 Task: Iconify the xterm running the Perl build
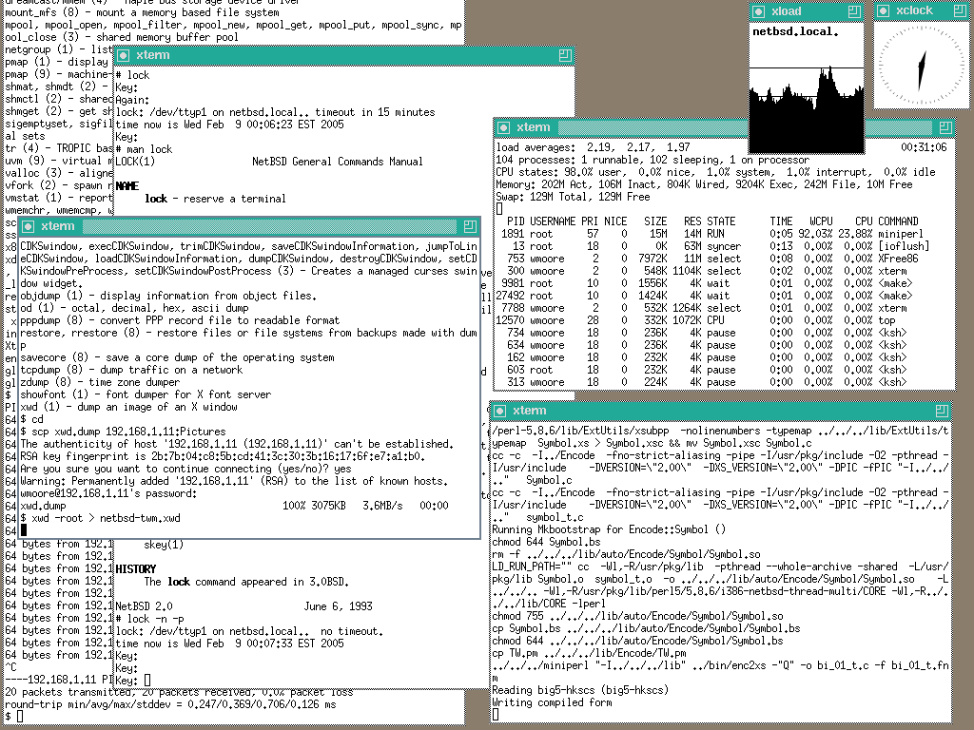click(501, 411)
